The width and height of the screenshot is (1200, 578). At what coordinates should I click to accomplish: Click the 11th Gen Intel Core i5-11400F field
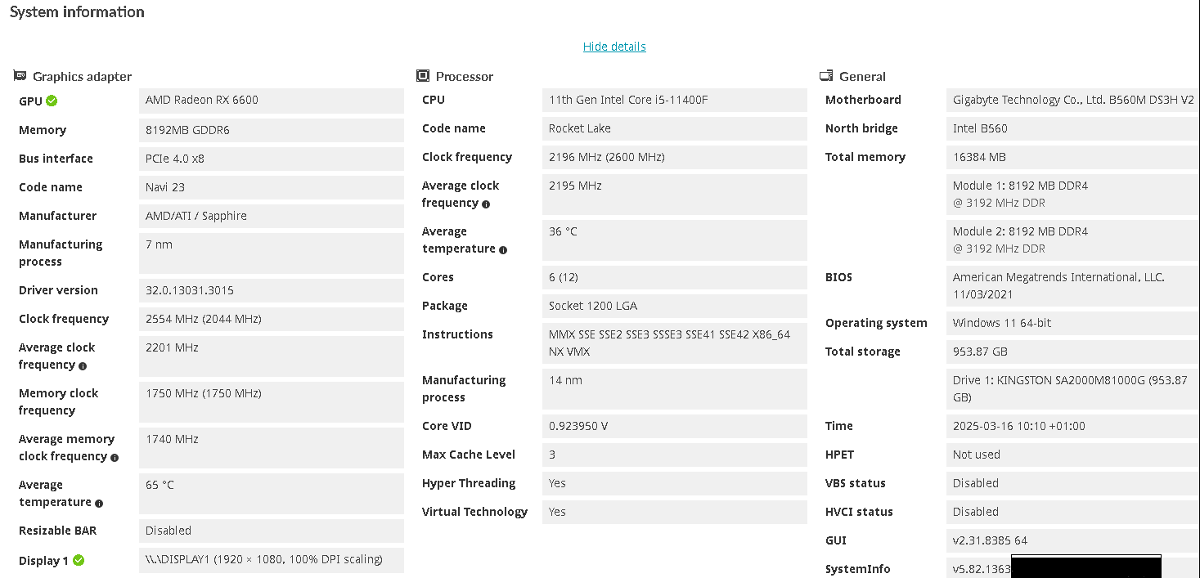pos(628,100)
